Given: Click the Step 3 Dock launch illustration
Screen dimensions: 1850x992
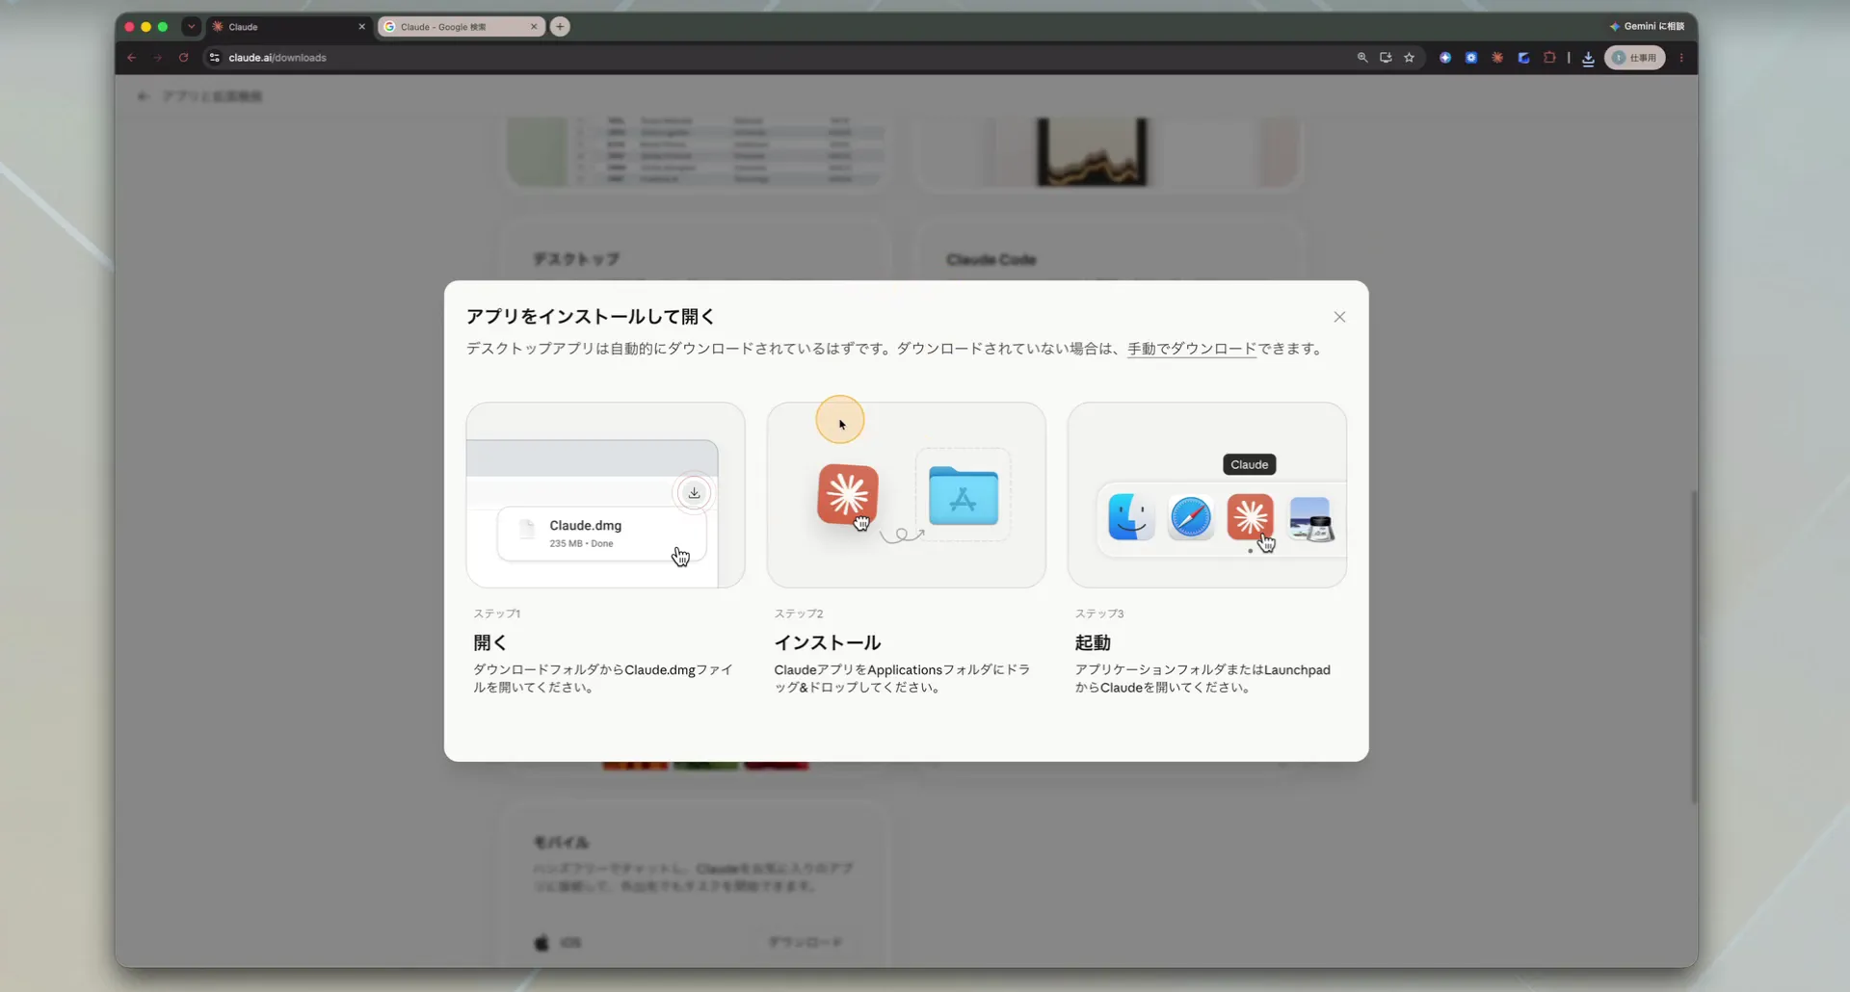Looking at the screenshot, I should [x=1206, y=495].
